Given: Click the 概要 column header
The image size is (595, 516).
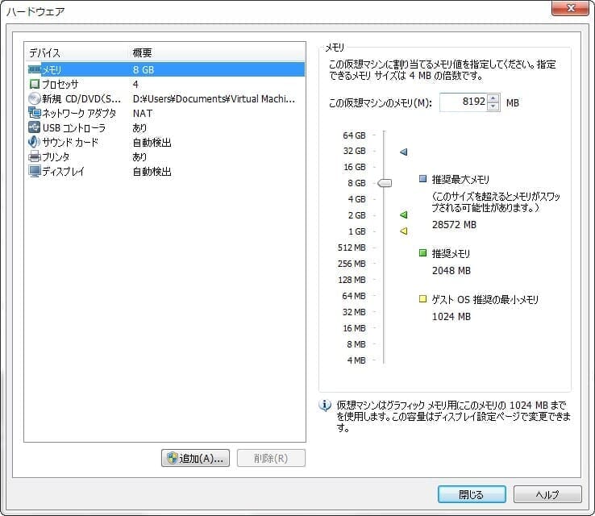Looking at the screenshot, I should tap(143, 52).
